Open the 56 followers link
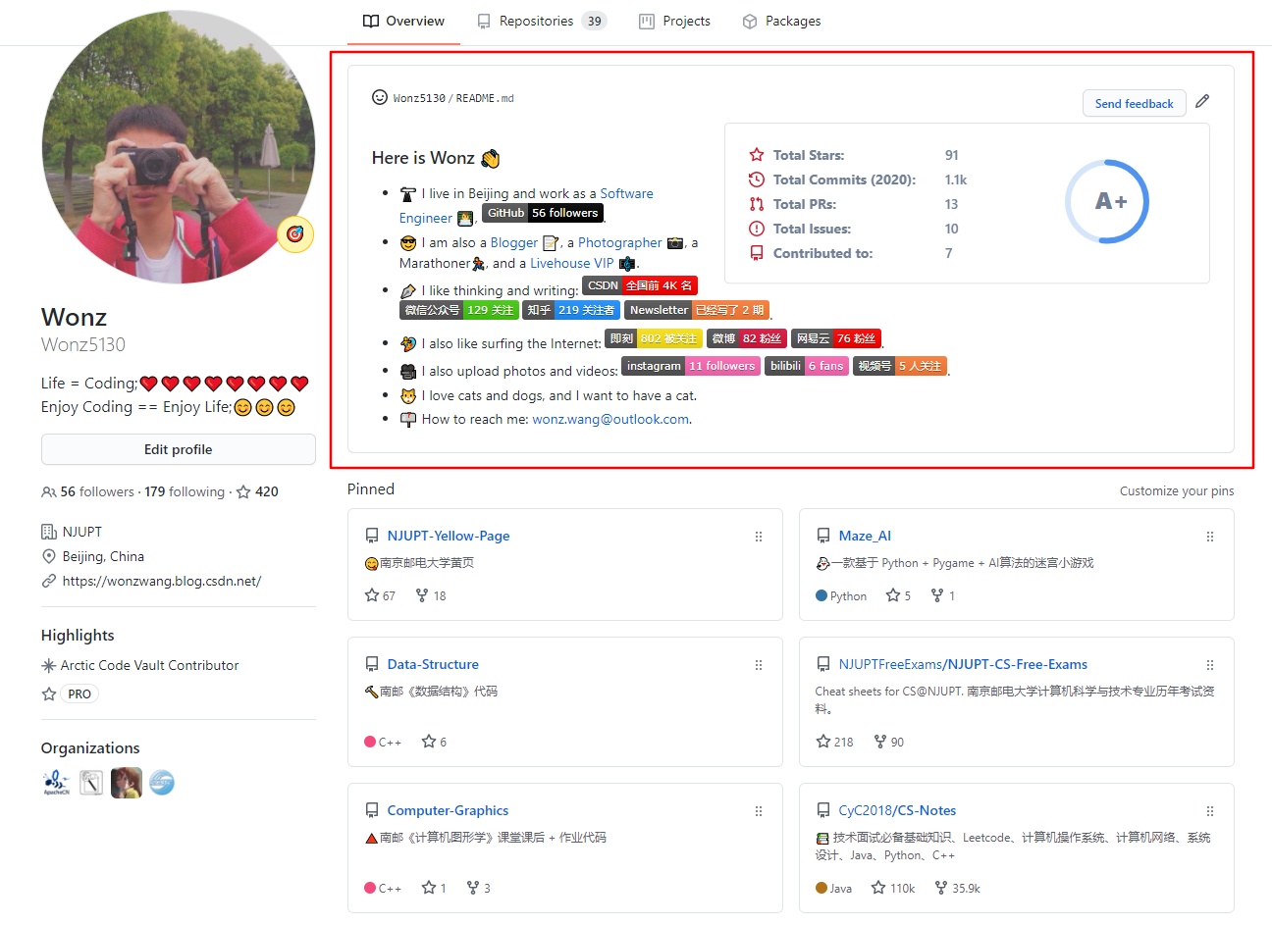The image size is (1272, 925). (88, 491)
